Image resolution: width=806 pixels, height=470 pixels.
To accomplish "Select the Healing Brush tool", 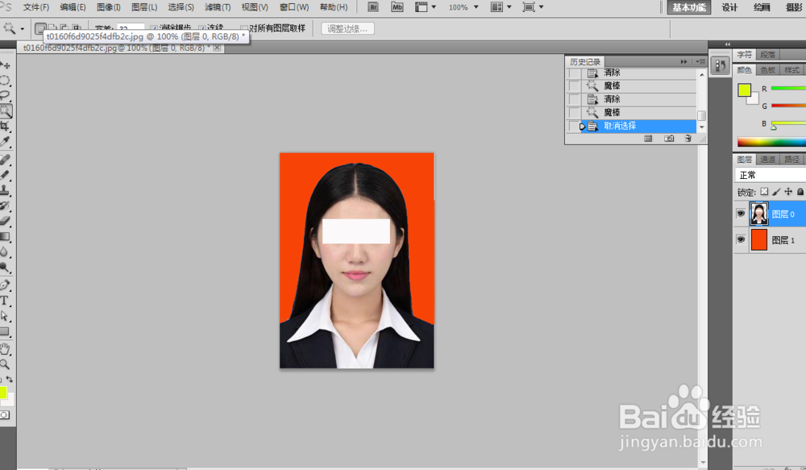I will [5, 160].
